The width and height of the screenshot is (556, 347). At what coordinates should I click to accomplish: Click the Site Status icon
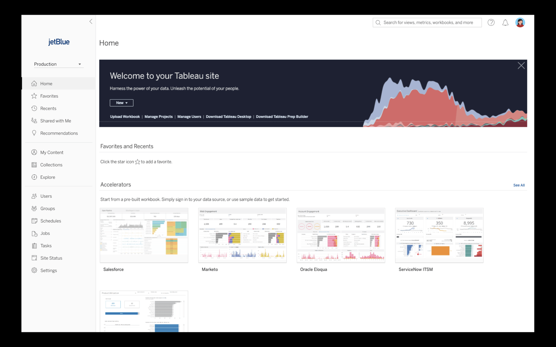[x=34, y=258]
